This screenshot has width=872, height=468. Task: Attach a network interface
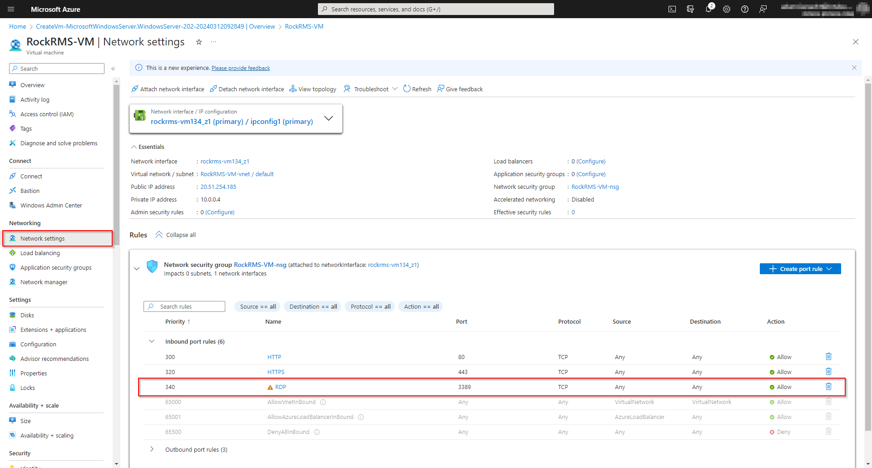(167, 89)
